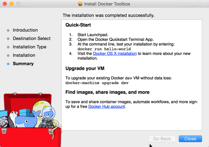Select the Introduction step in the sidebar
The width and height of the screenshot is (209, 147).
tap(25, 30)
